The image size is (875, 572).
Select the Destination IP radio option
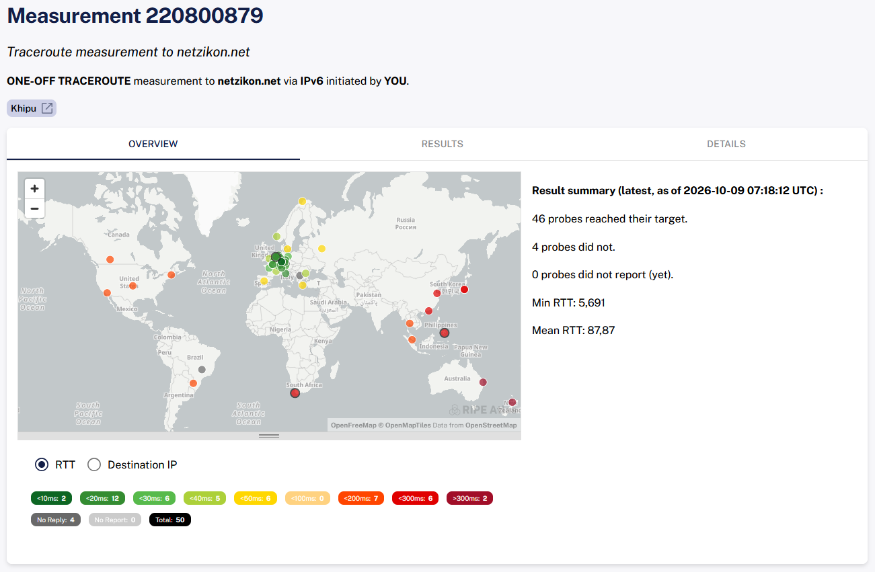[94, 464]
